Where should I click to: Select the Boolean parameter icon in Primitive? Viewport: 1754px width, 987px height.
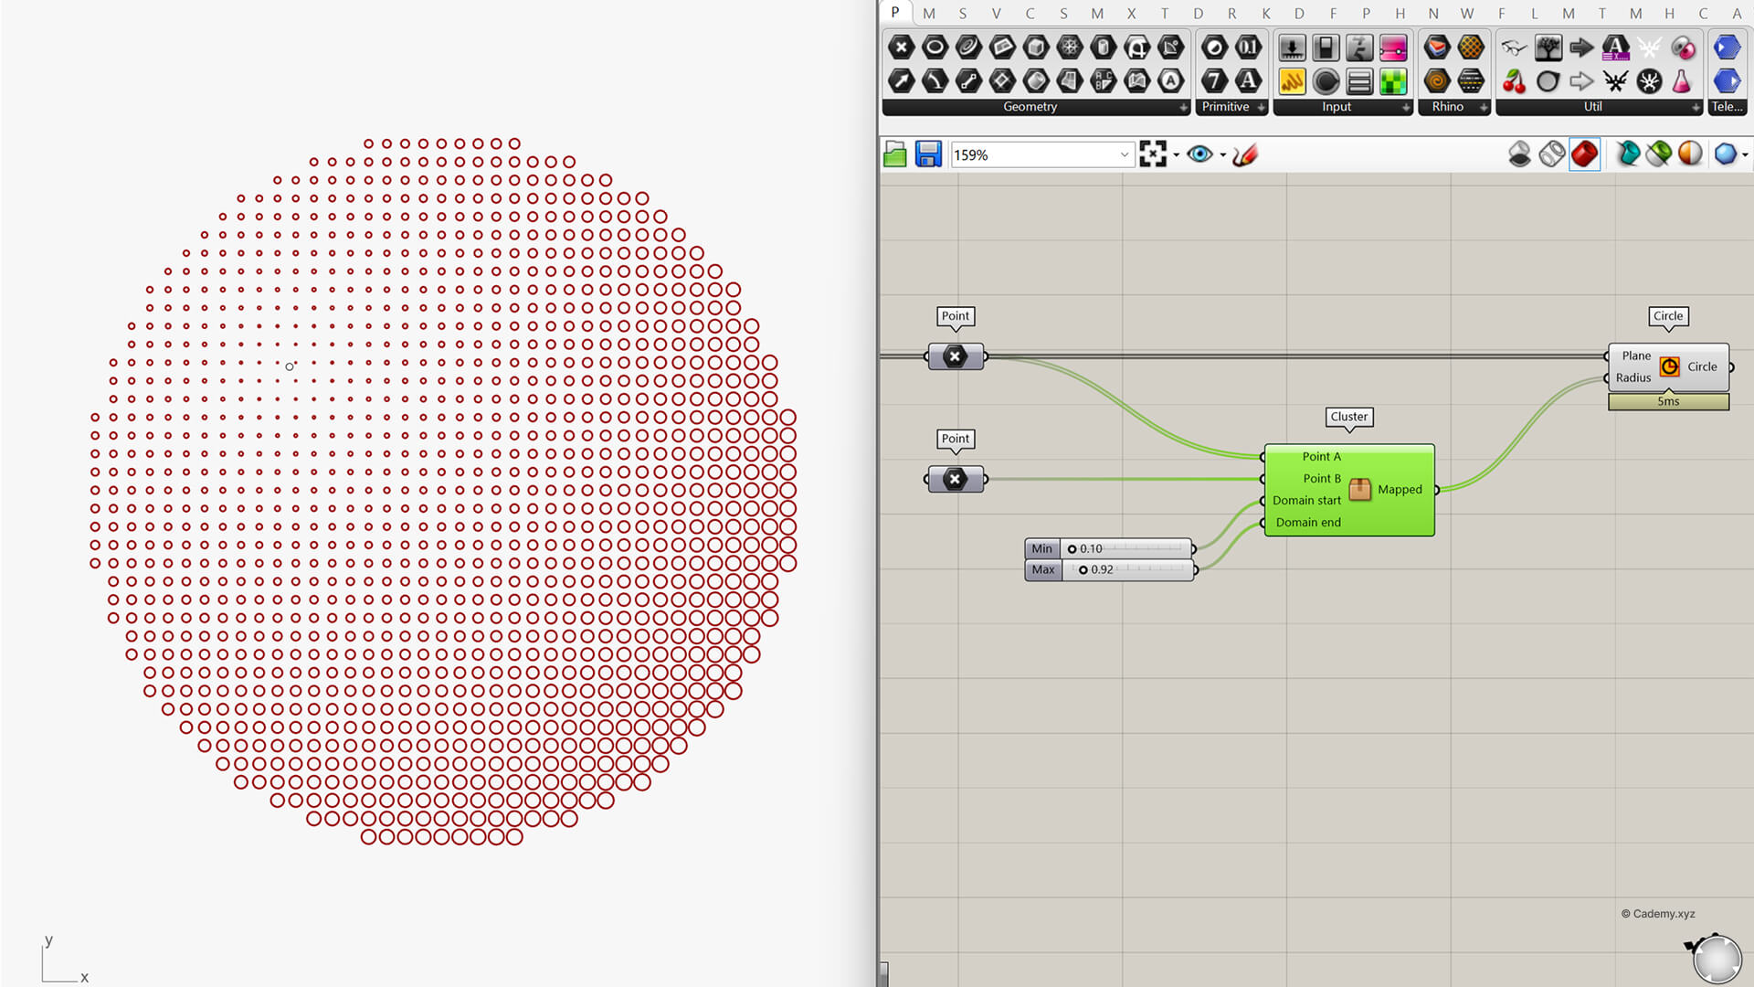pos(1214,48)
